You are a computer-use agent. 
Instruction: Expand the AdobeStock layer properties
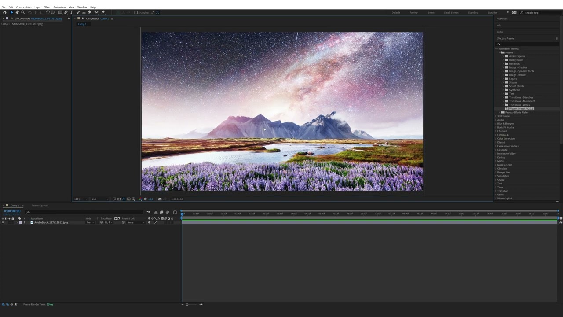pyautogui.click(x=17, y=222)
